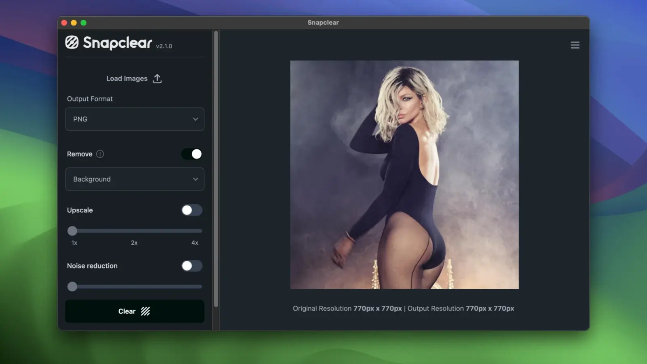
Task: Expand the Background removal type dropdown
Action: (x=134, y=179)
